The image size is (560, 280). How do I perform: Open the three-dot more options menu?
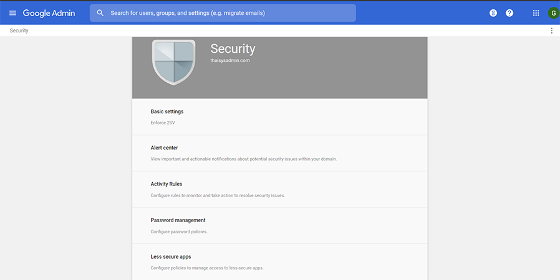pyautogui.click(x=551, y=30)
